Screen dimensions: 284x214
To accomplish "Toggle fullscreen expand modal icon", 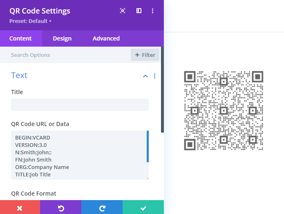I will [123, 11].
